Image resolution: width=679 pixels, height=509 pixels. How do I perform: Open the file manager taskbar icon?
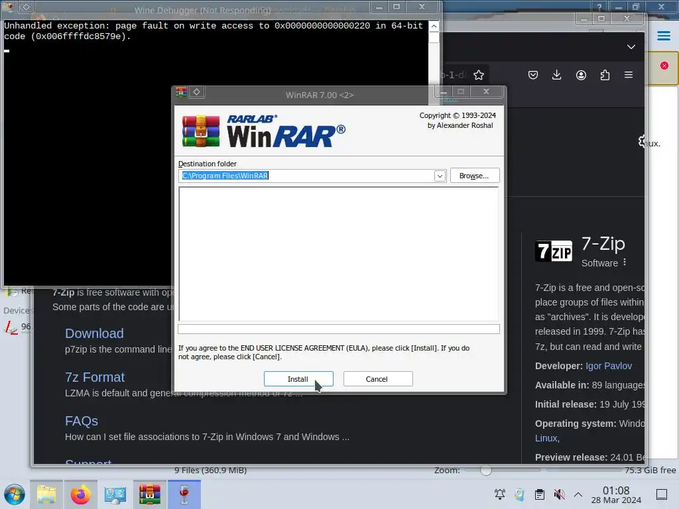(x=46, y=494)
